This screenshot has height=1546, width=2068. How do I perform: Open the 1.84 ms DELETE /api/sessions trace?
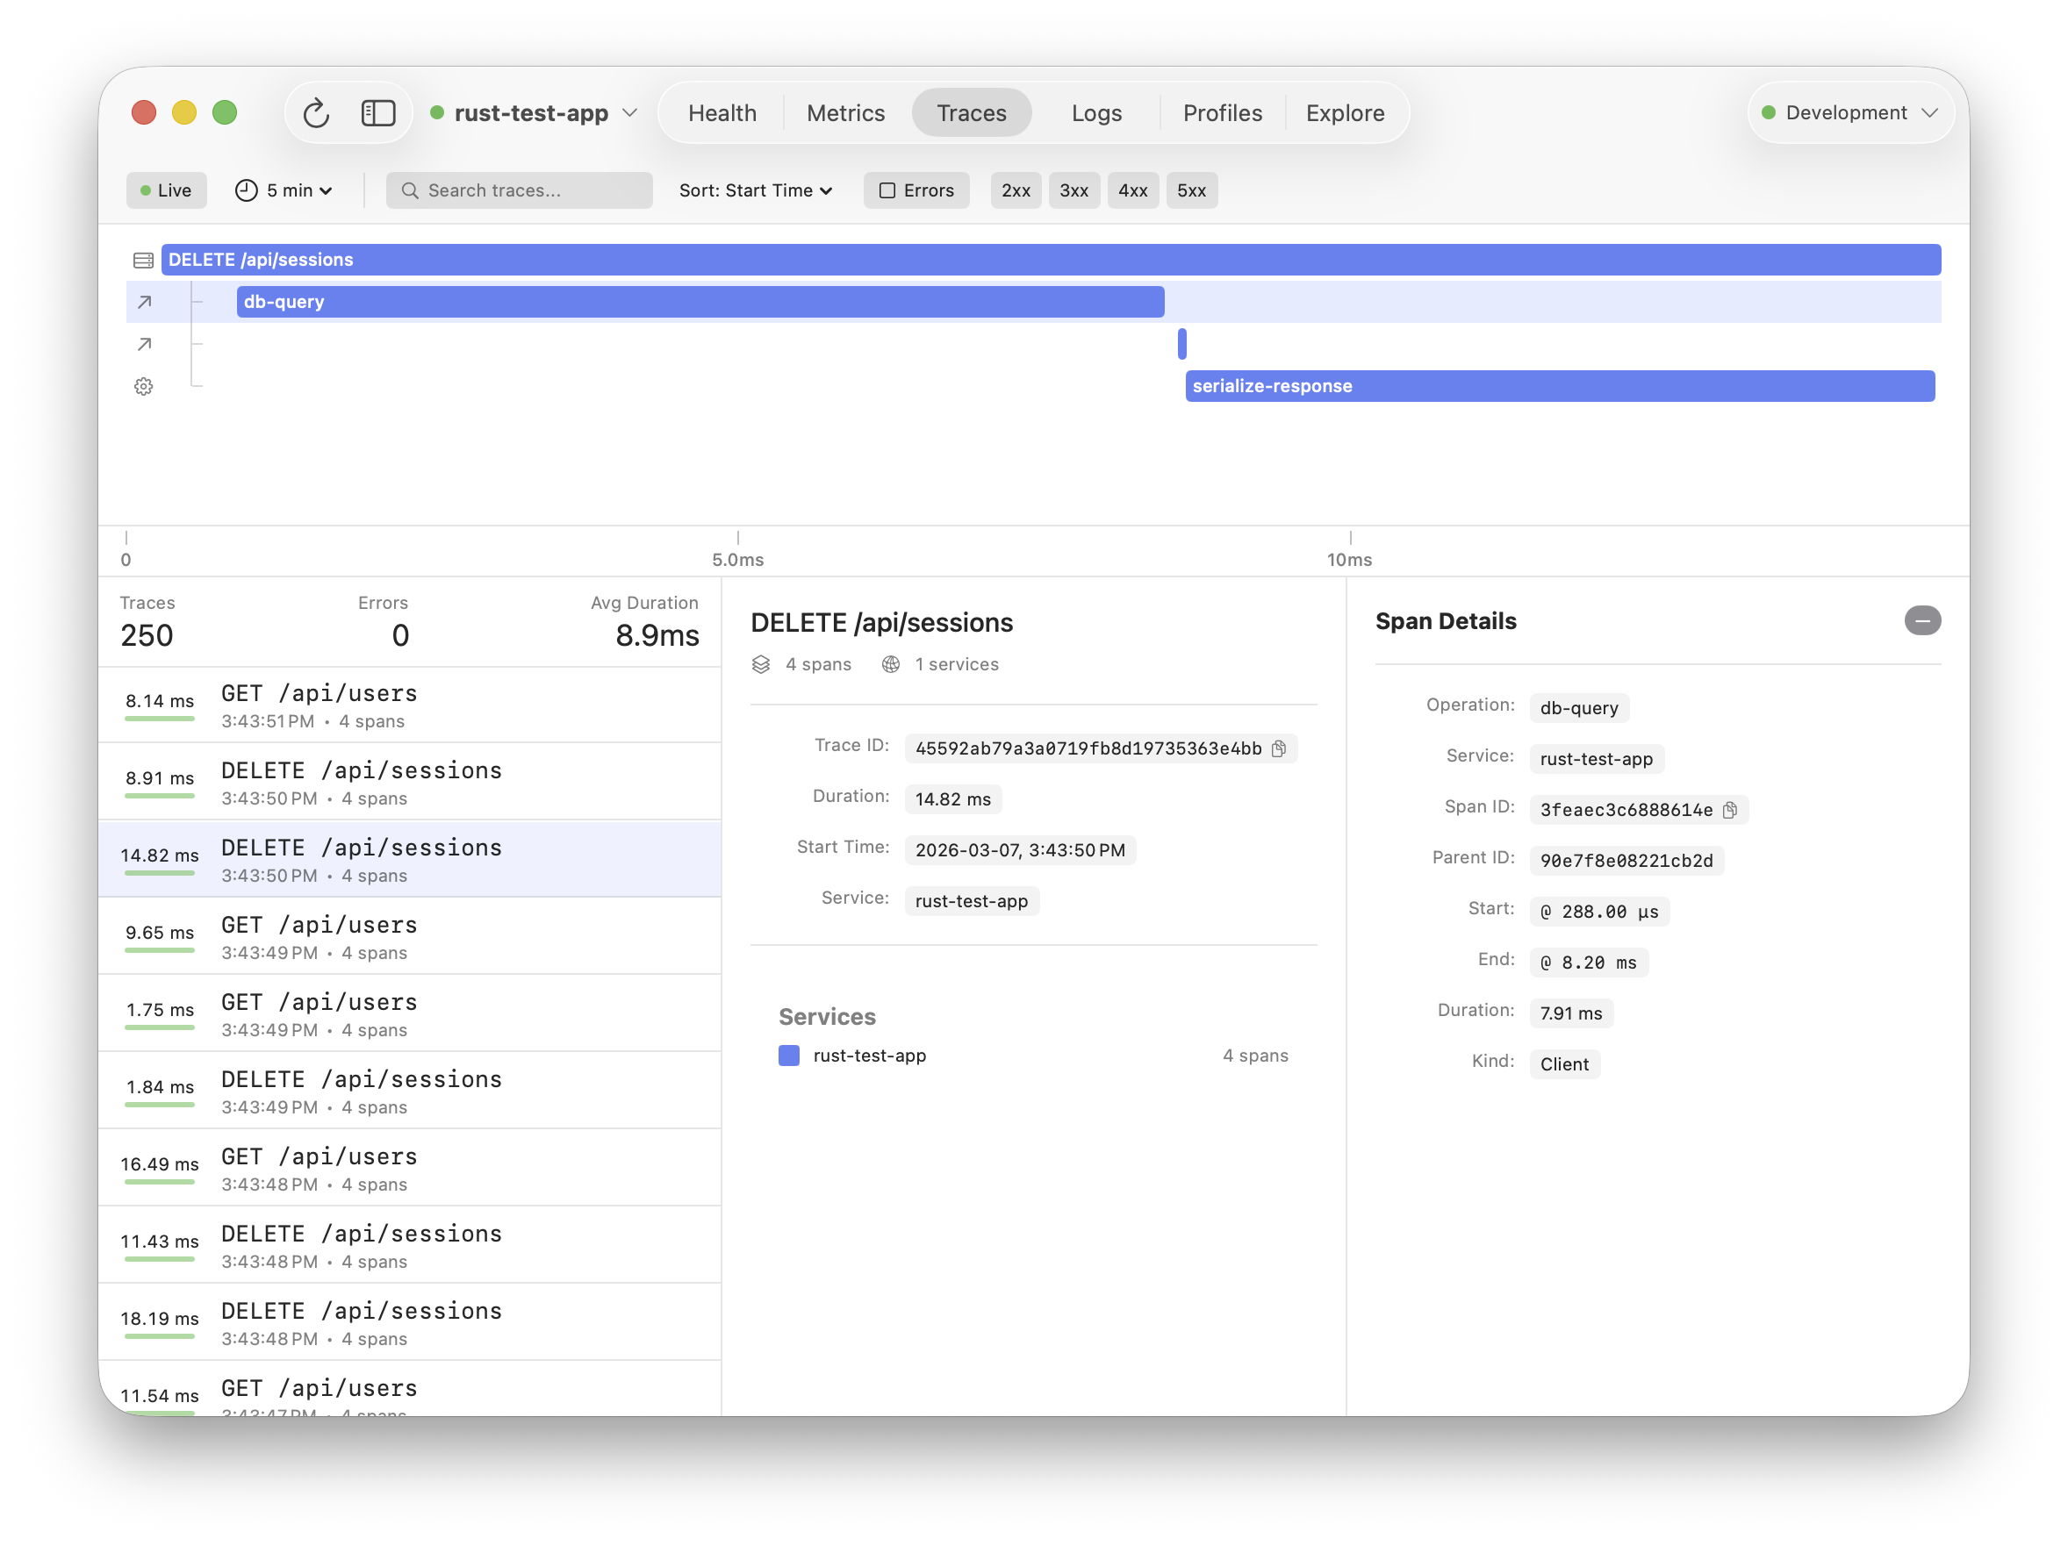410,1091
